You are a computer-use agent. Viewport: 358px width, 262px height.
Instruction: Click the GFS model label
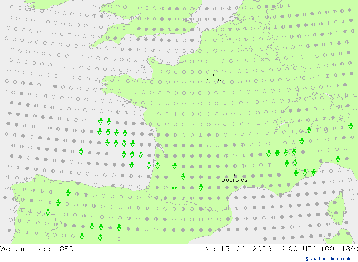click(x=67, y=248)
